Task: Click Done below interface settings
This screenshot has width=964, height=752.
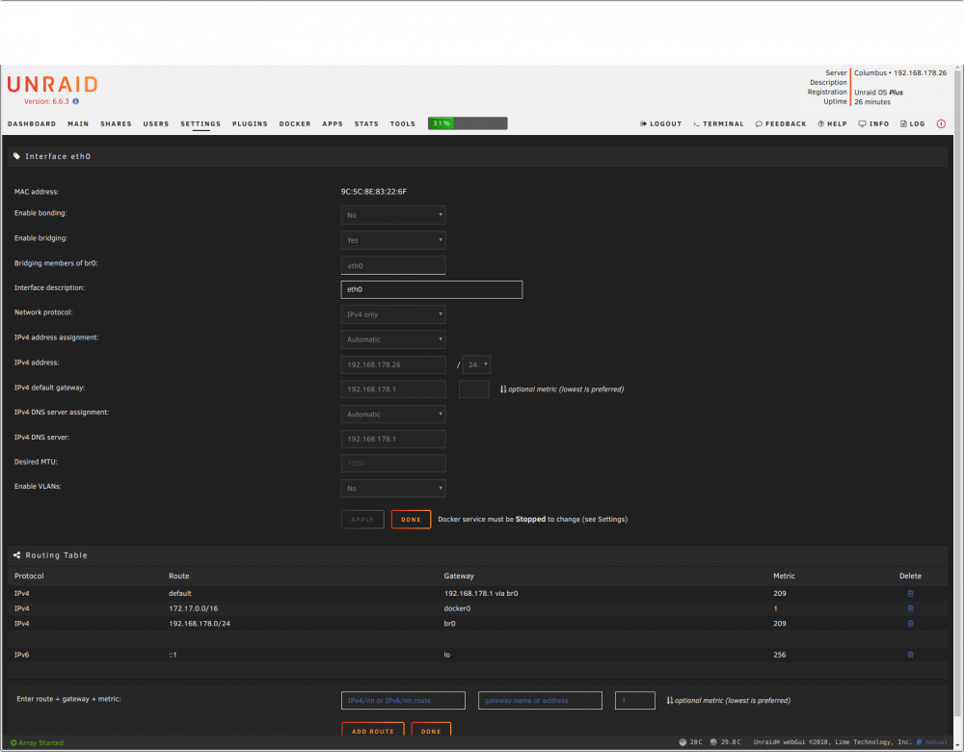Action: pyautogui.click(x=411, y=520)
